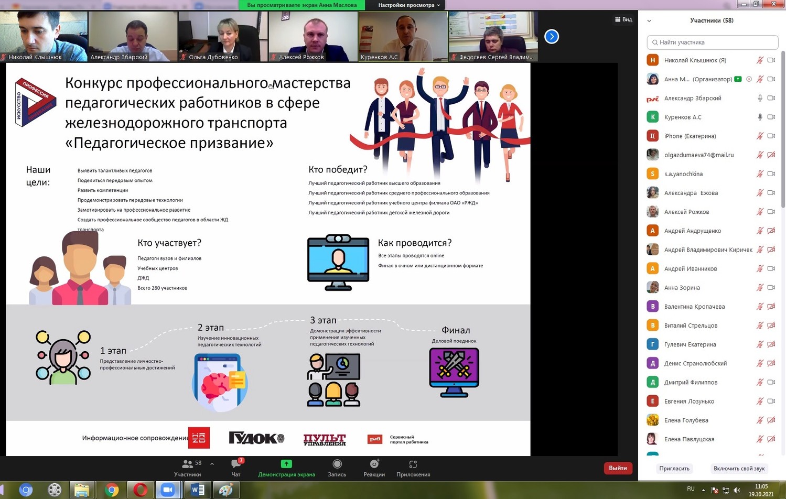Click the participant search field
786x499 pixels.
(713, 42)
